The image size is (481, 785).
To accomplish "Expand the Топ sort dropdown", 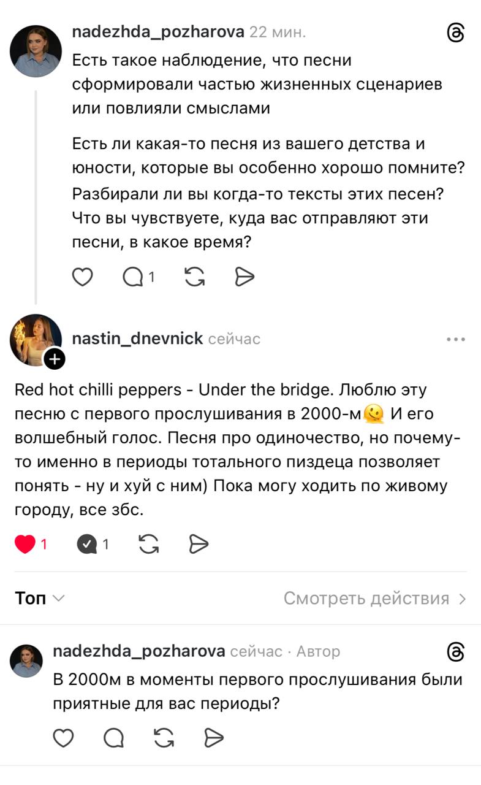I will [x=39, y=599].
